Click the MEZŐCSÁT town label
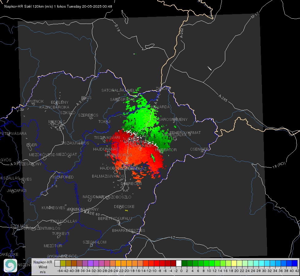300x276 pixels. point(66,154)
